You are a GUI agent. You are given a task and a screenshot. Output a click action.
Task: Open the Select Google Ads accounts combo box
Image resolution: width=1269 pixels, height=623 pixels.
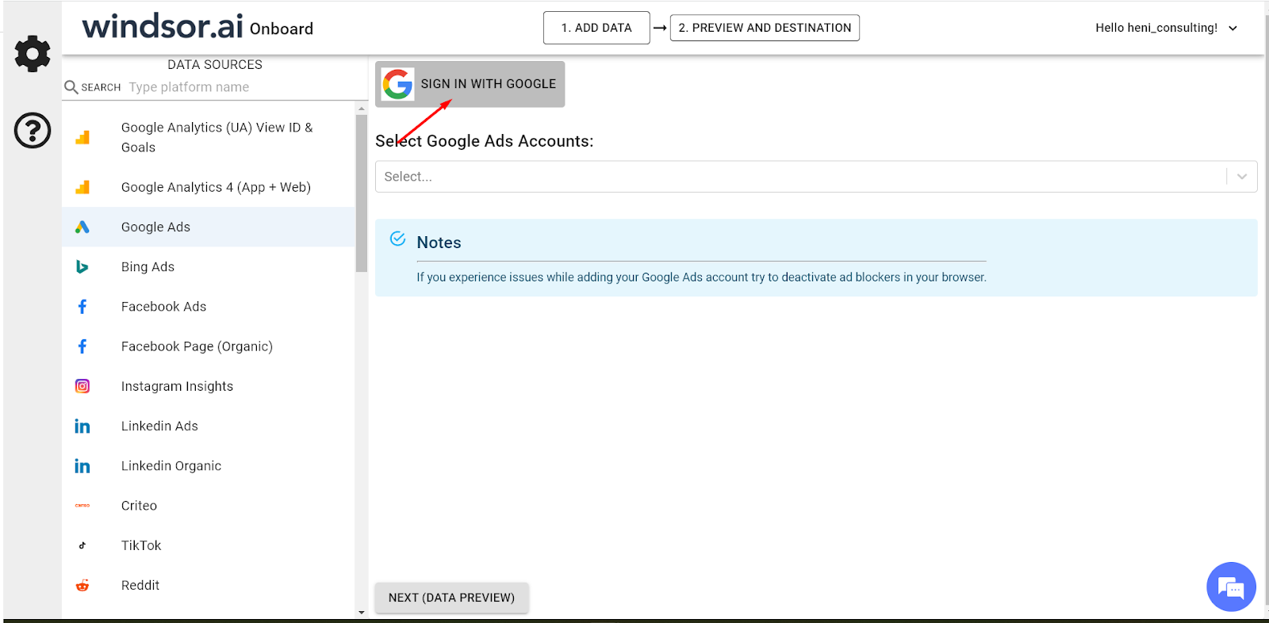coord(816,177)
